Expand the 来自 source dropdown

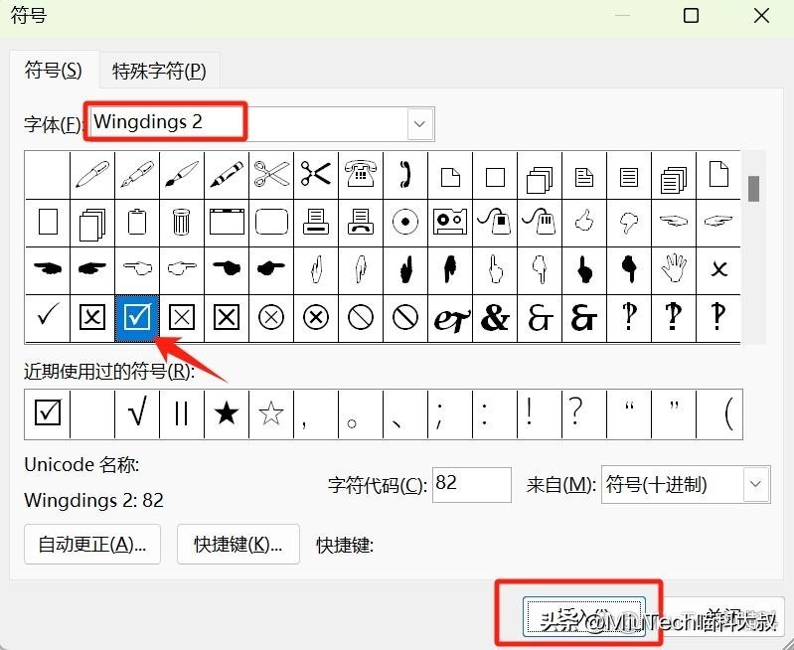(x=756, y=485)
